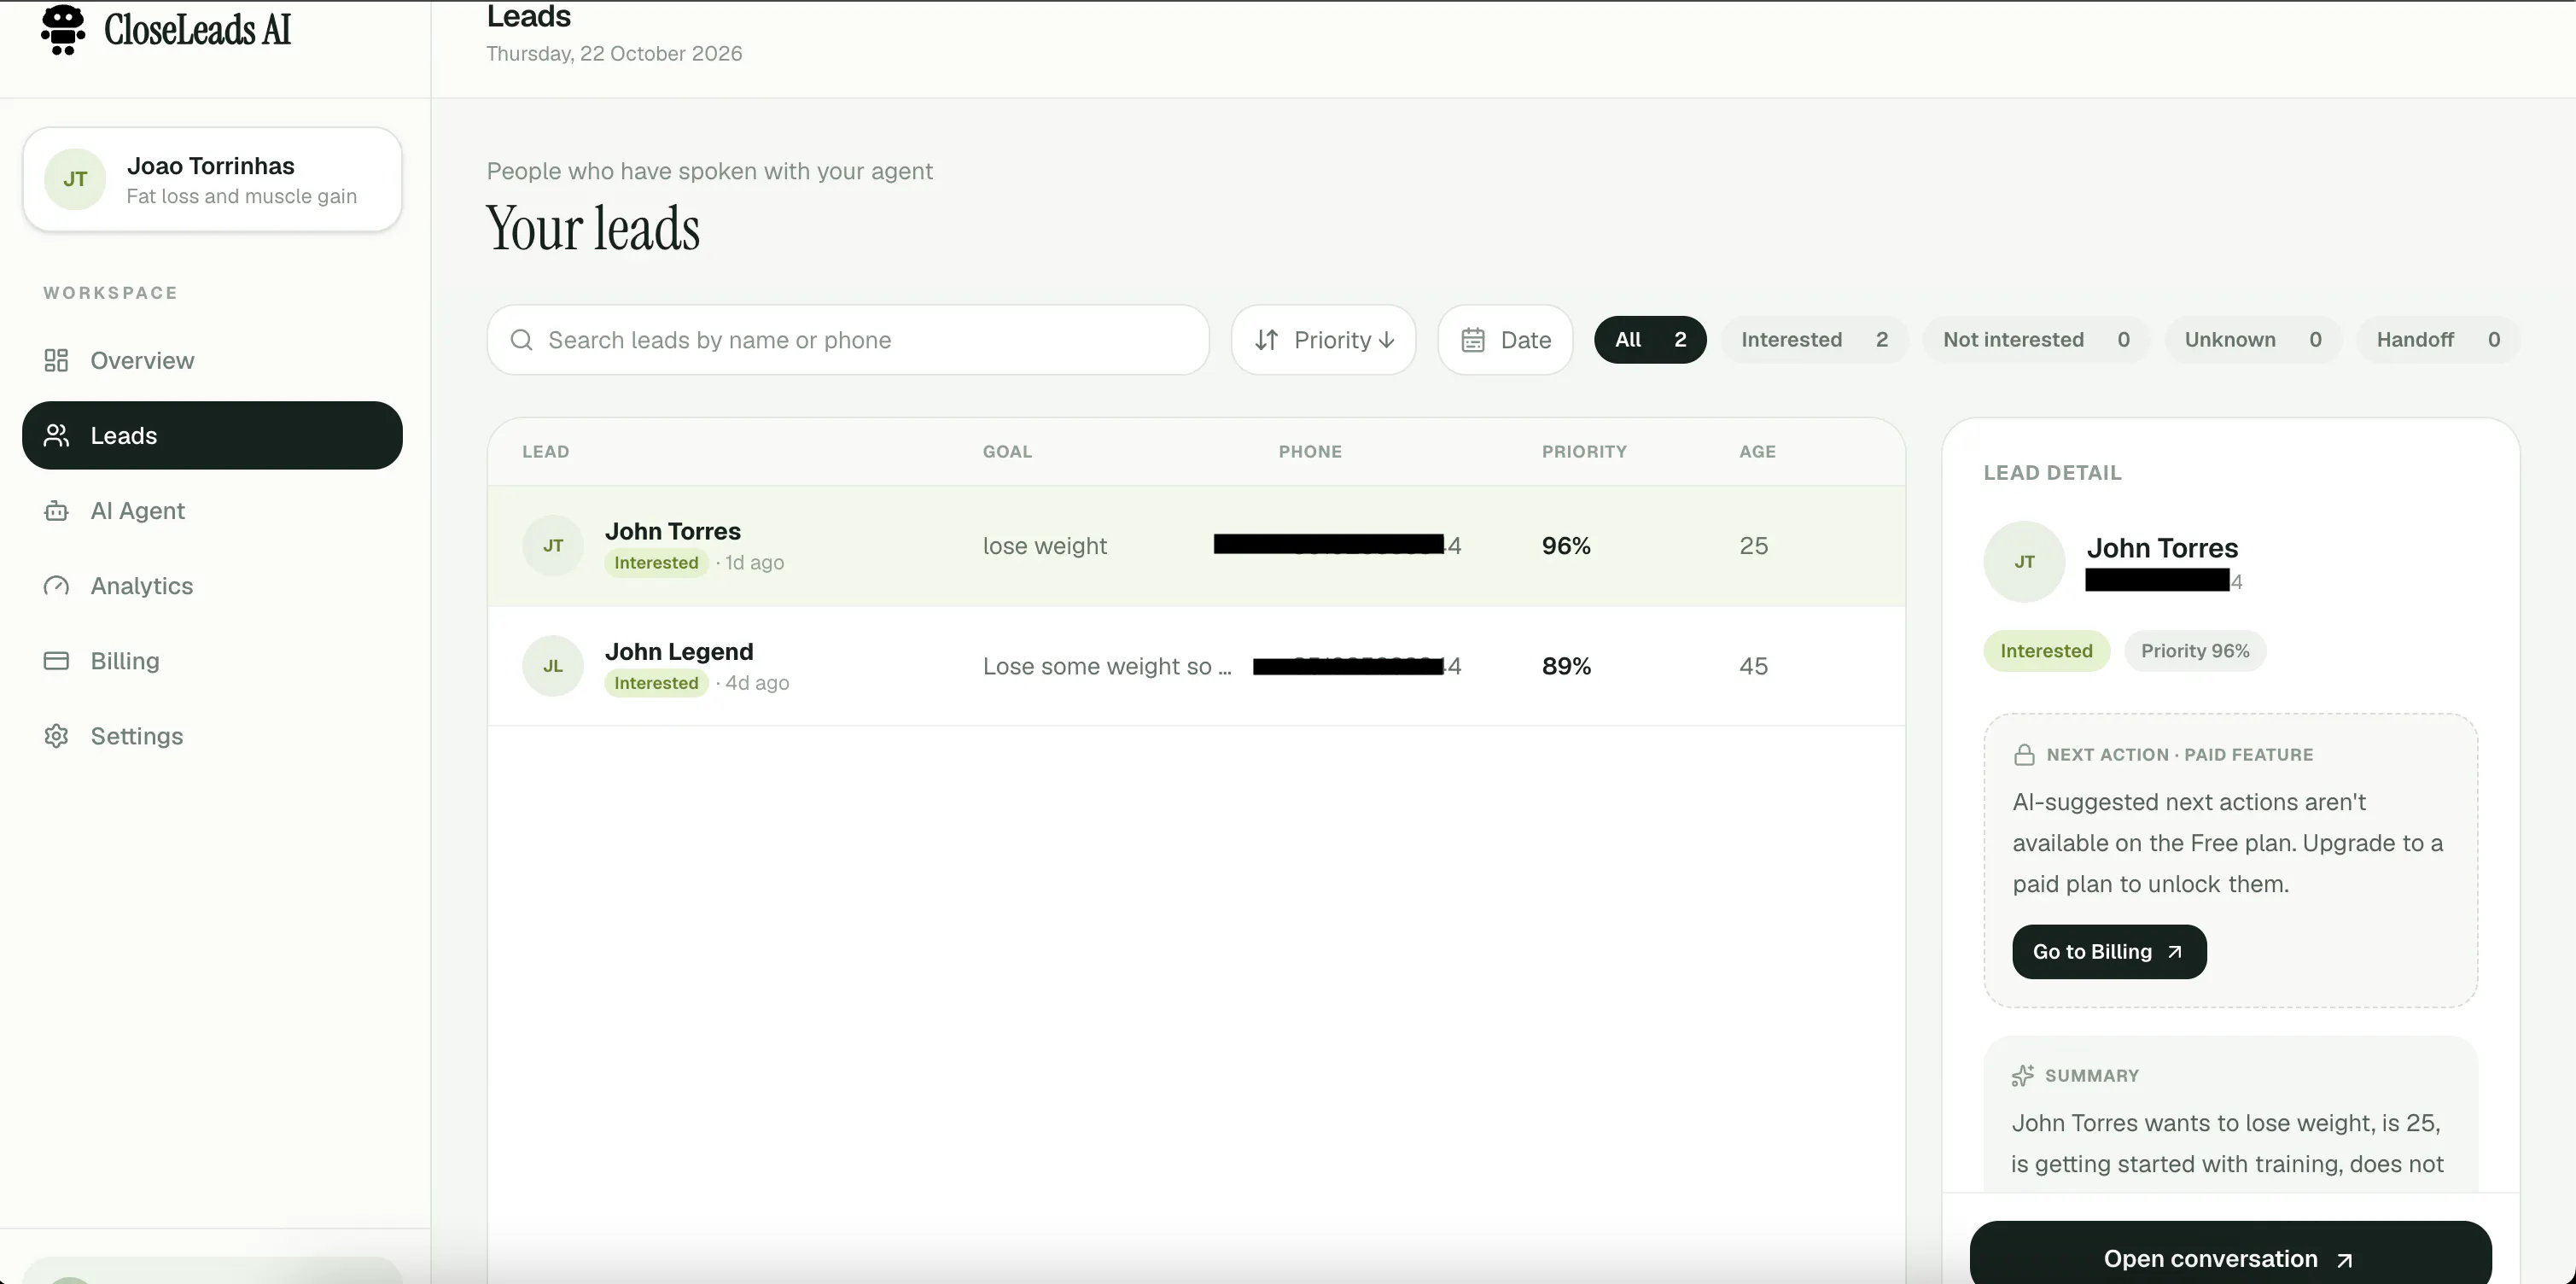
Task: Click the Summary text about John Torres
Action: 2227,1144
